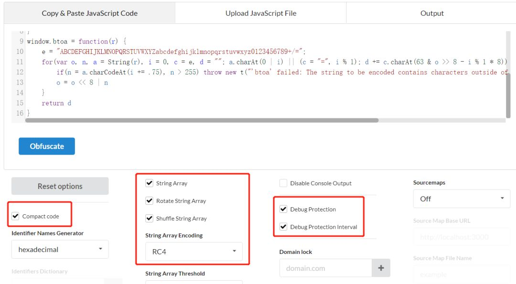Expand String Array Encoding RC4 dropdown

coord(193,252)
